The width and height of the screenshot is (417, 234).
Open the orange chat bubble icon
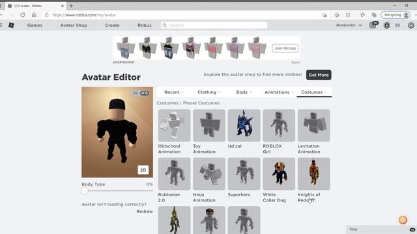pos(403,220)
